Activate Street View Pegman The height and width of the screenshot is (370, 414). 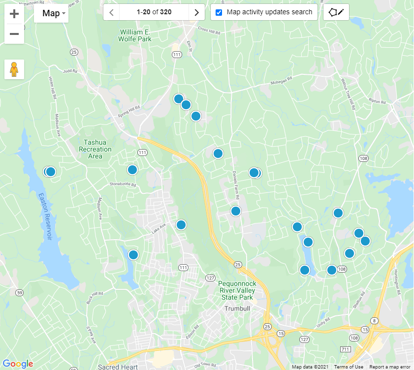14,69
